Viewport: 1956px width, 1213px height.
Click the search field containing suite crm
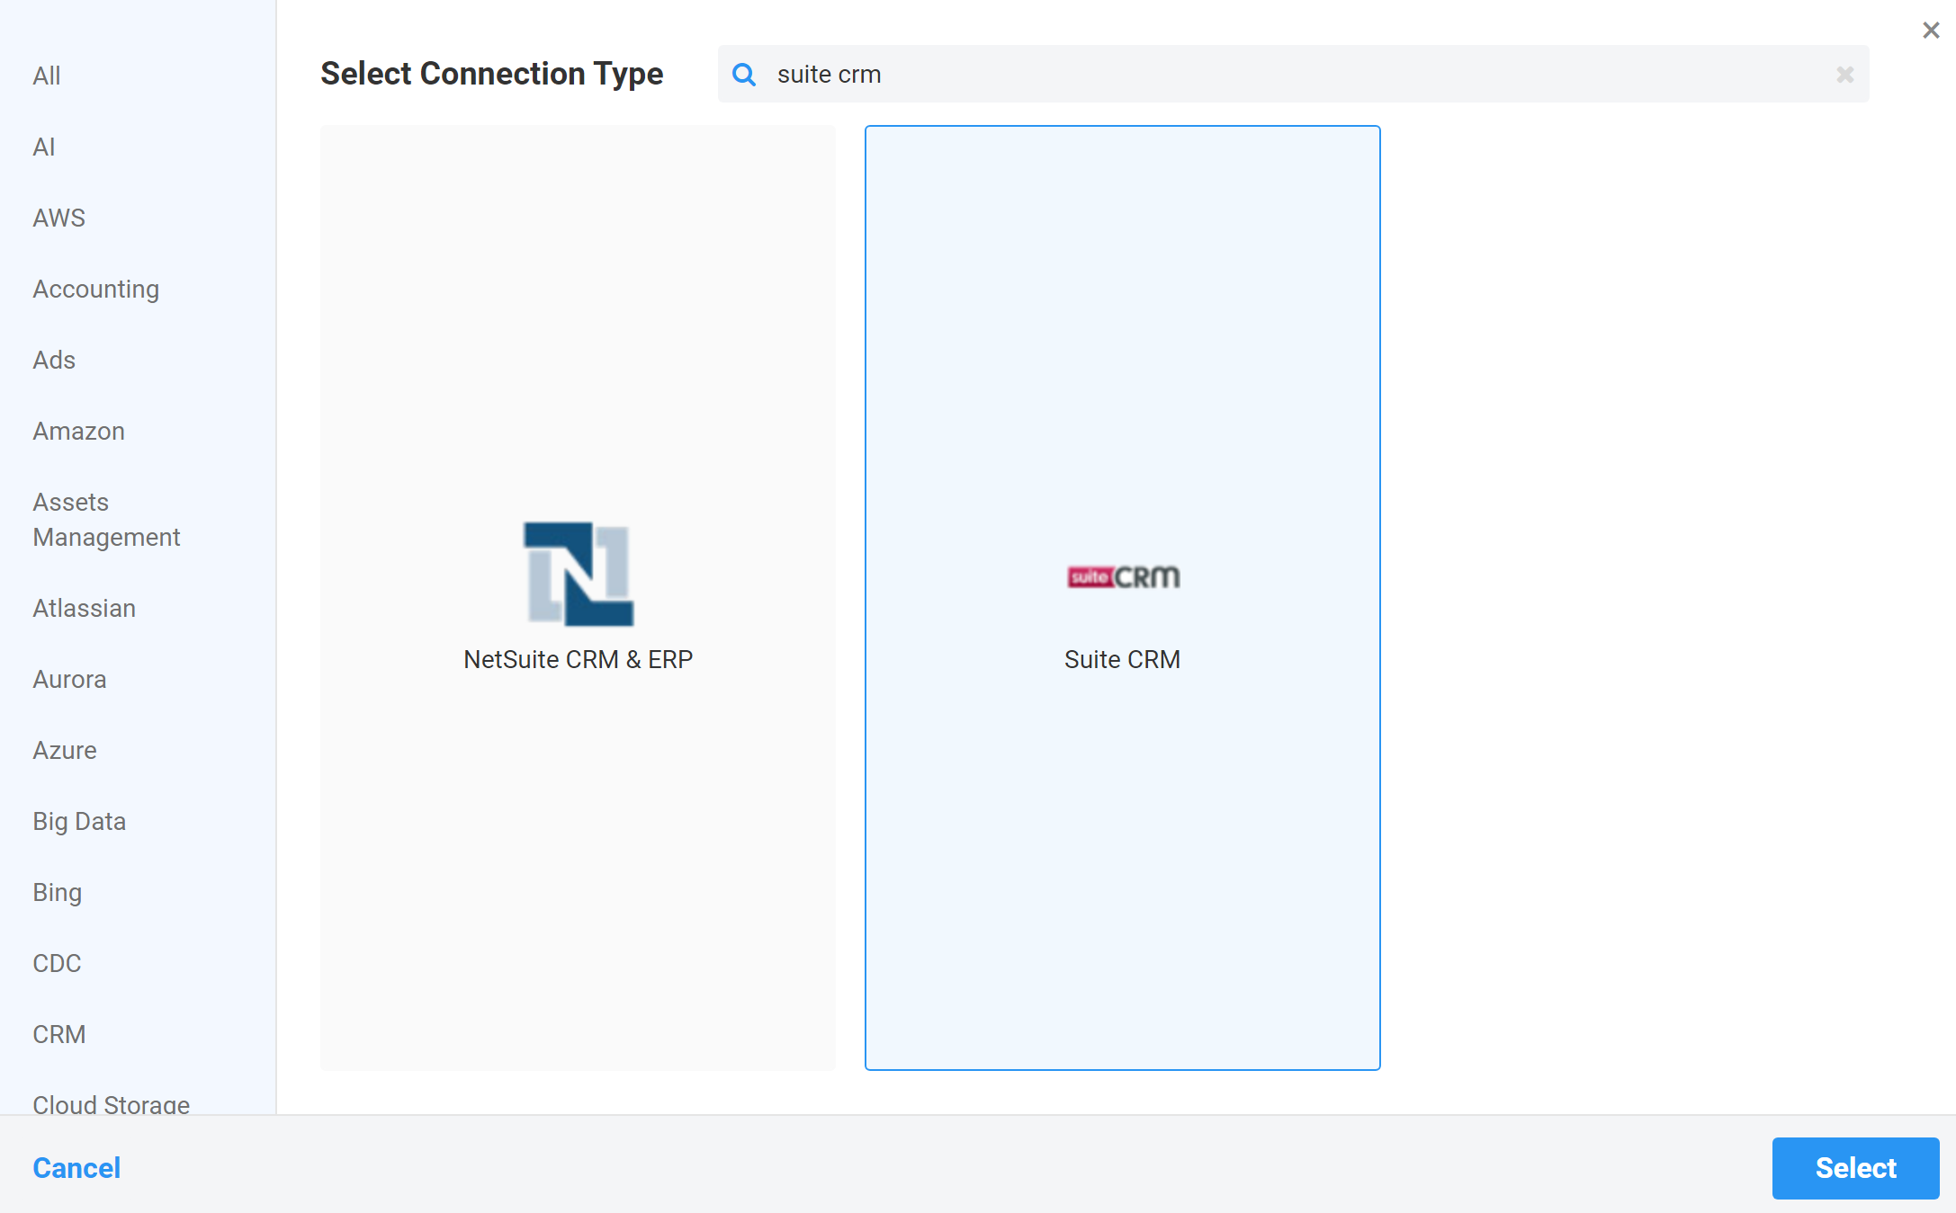point(1293,75)
